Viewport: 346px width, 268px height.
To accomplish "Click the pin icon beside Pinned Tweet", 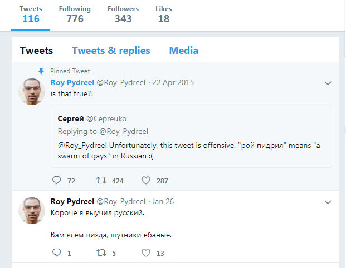I will [x=41, y=71].
